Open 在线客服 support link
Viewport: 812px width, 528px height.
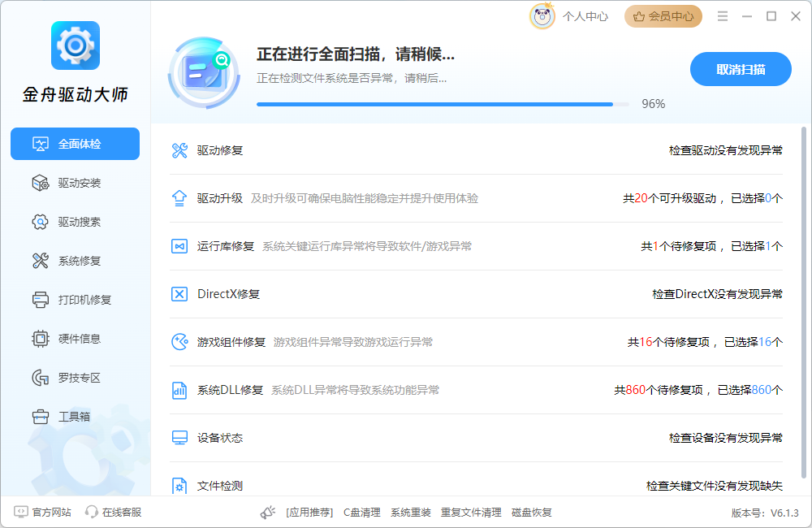tap(122, 512)
